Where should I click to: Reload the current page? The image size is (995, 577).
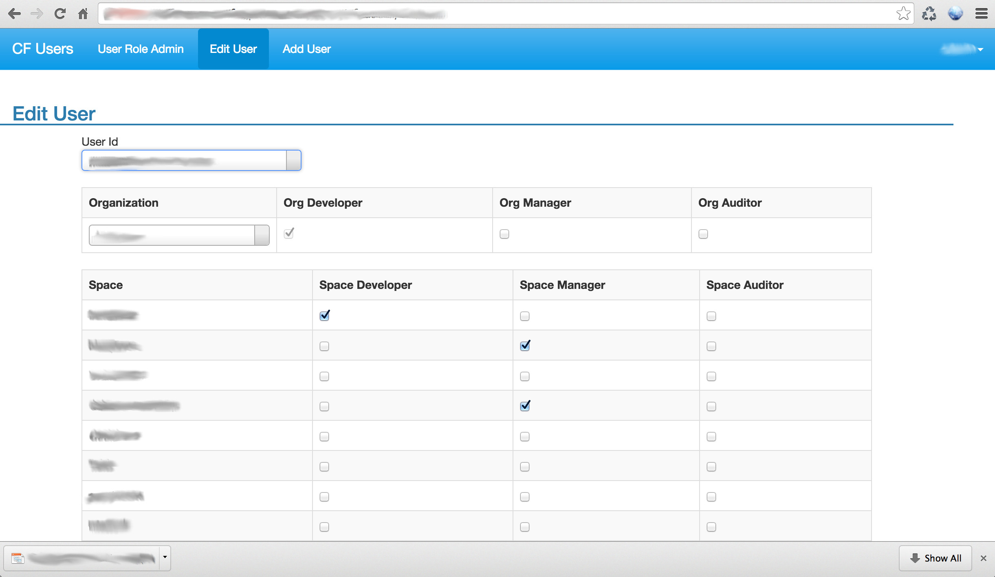pos(60,14)
